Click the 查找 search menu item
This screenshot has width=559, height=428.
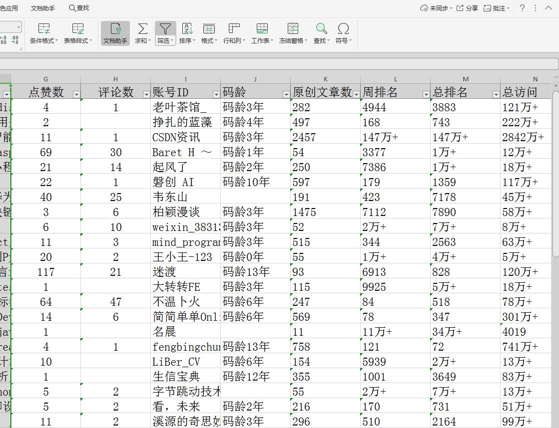pyautogui.click(x=78, y=8)
